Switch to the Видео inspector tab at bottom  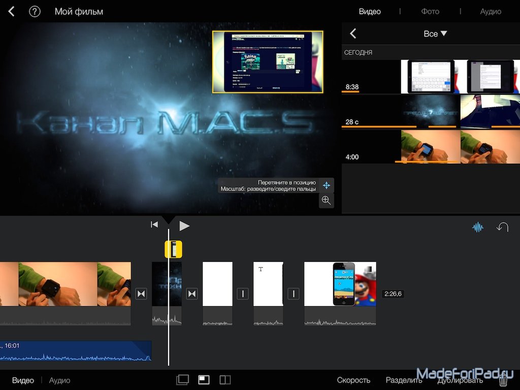coord(23,380)
